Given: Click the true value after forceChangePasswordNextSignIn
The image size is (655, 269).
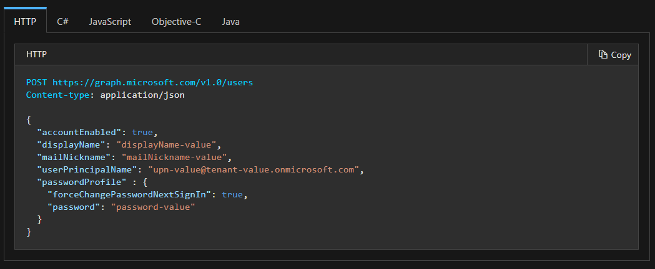Looking at the screenshot, I should pos(232,194).
